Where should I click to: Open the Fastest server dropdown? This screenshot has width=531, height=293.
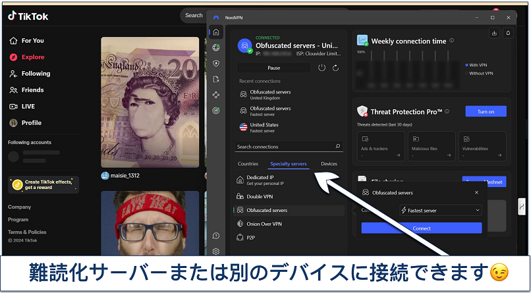tap(441, 211)
